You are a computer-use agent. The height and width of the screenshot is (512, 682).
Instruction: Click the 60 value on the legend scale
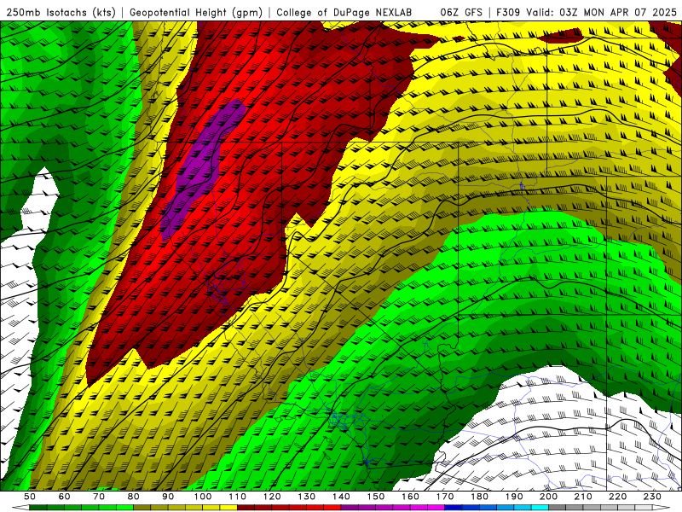point(64,497)
